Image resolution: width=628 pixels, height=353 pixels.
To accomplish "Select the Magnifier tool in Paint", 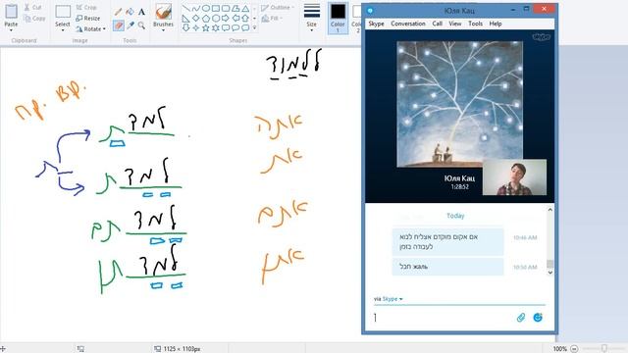I will point(141,25).
